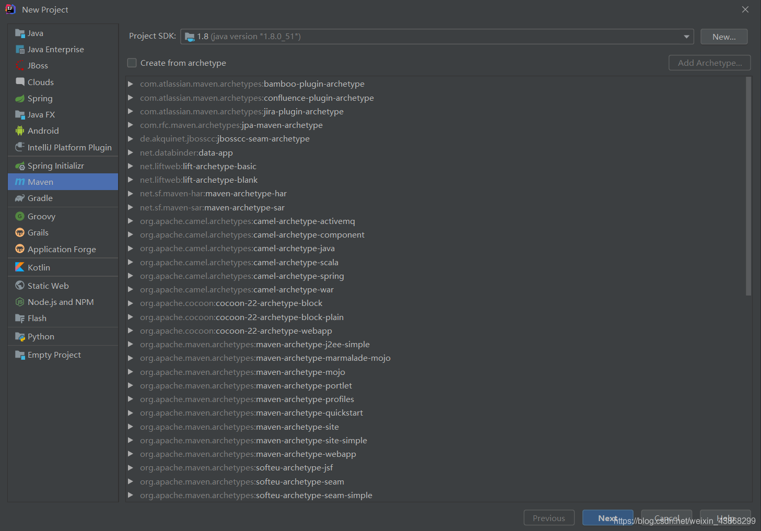Click the Node.js and NPM icon
The width and height of the screenshot is (761, 531).
tap(20, 302)
